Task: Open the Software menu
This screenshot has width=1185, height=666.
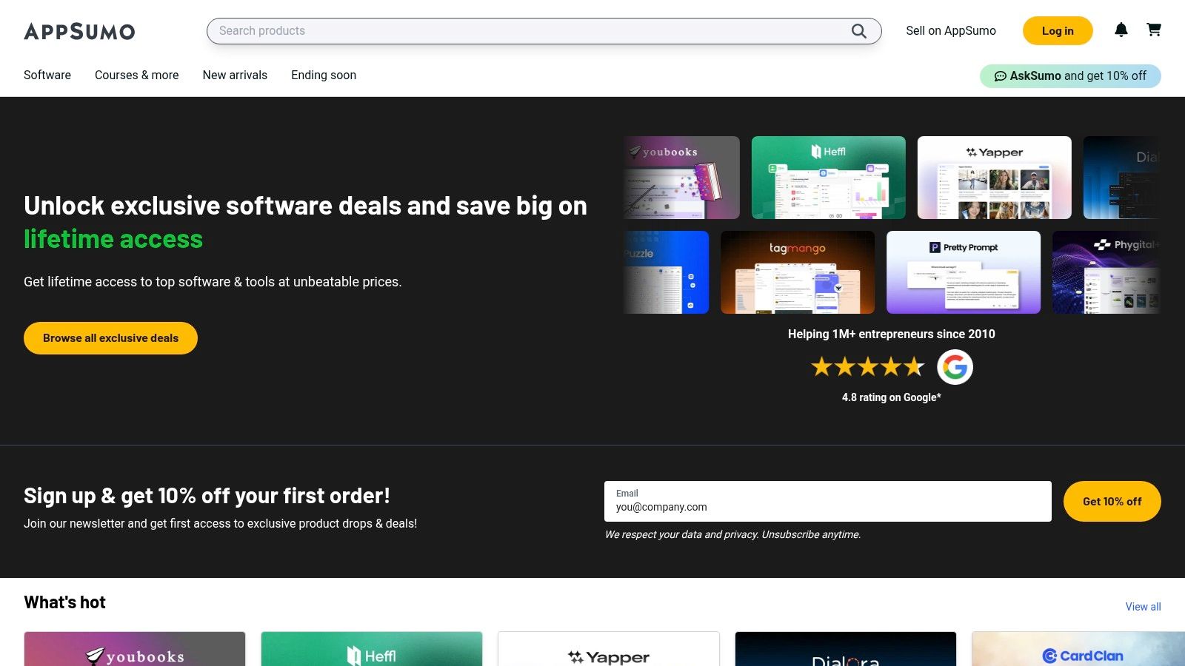Action: click(x=47, y=75)
